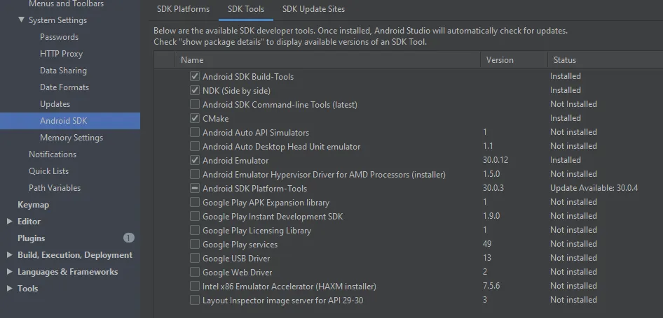Sort table by Version column header

(x=514, y=60)
